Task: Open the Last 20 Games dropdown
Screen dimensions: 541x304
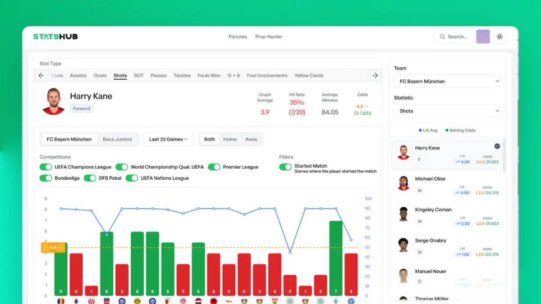Action: (x=169, y=140)
